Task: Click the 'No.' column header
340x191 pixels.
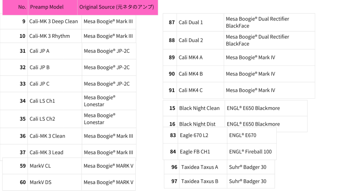Action: 22,7
